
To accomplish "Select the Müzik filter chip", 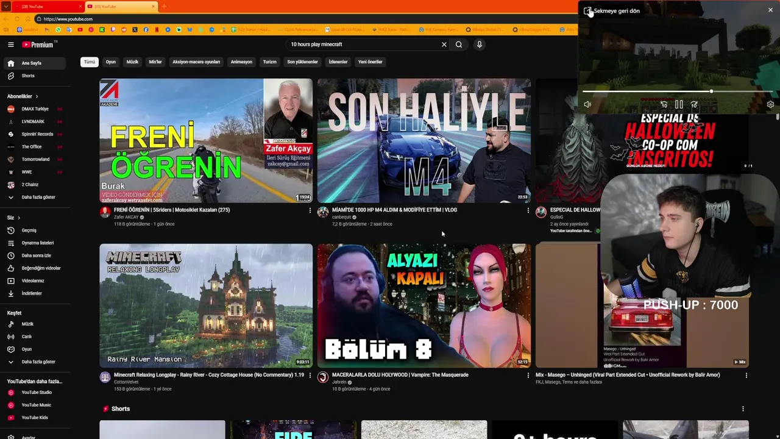I will tap(132, 62).
